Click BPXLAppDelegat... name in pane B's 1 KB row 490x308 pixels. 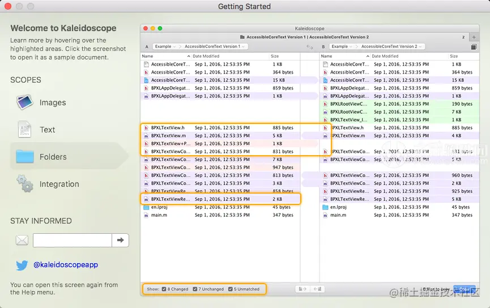[350, 96]
